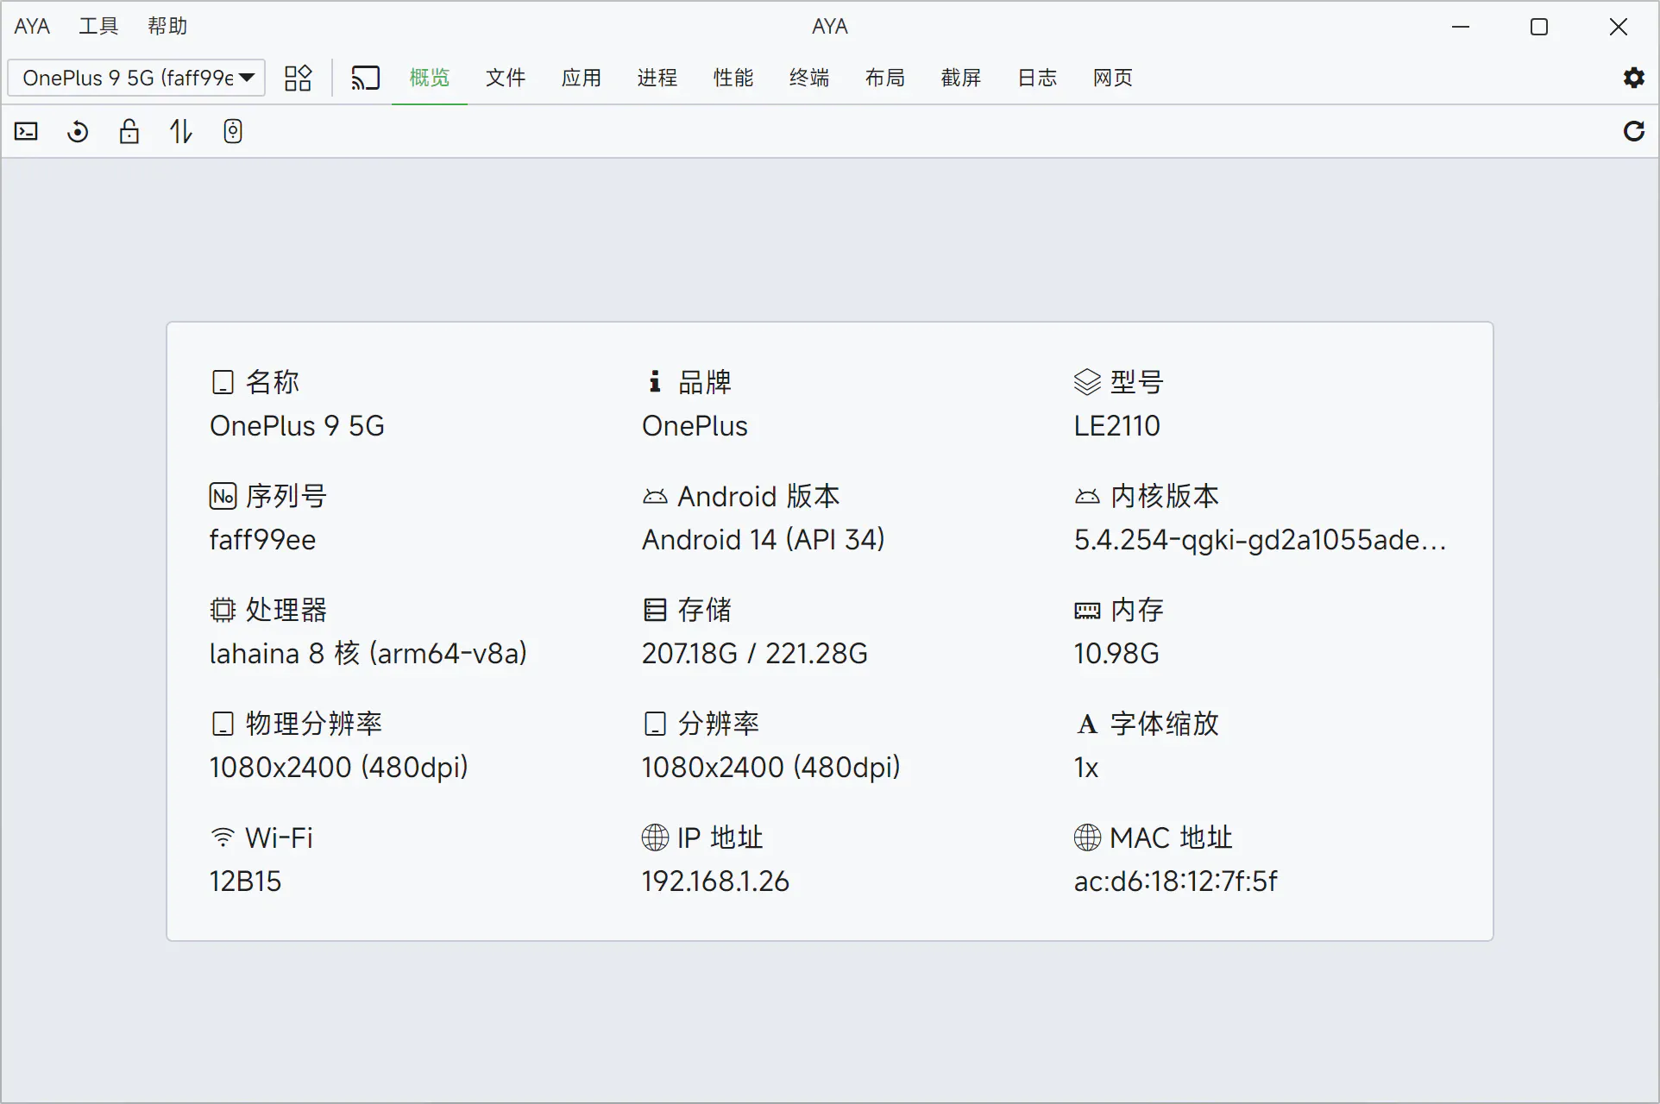Click the Wi-Fi name 12B15

pos(245,881)
